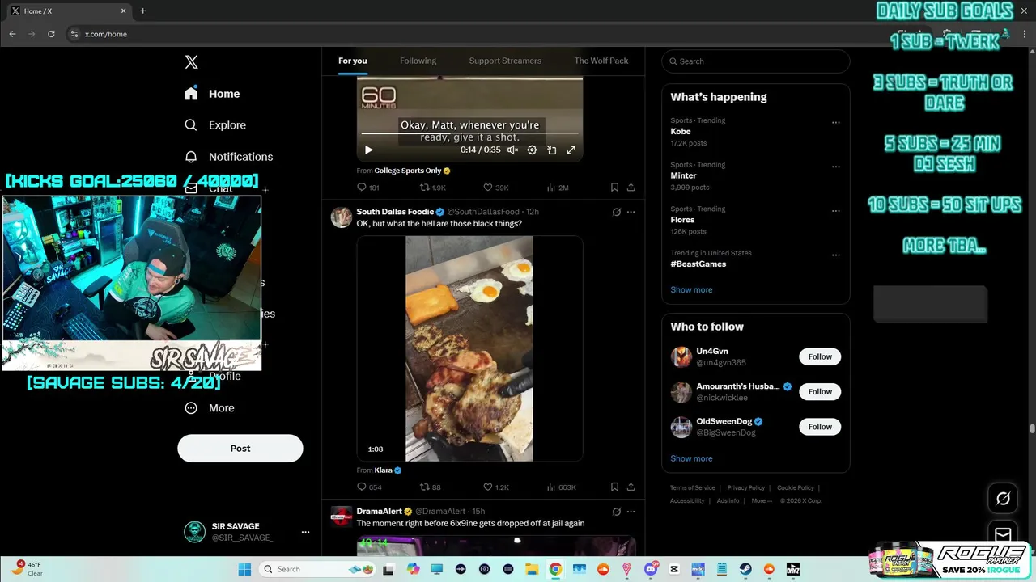Open South Dallas Foodie avatar
The height and width of the screenshot is (582, 1036).
[342, 217]
